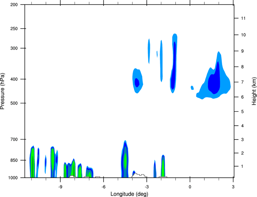The width and height of the screenshot is (257, 197).
Task: Select the 500 pressure tick label
Action: 14,103
